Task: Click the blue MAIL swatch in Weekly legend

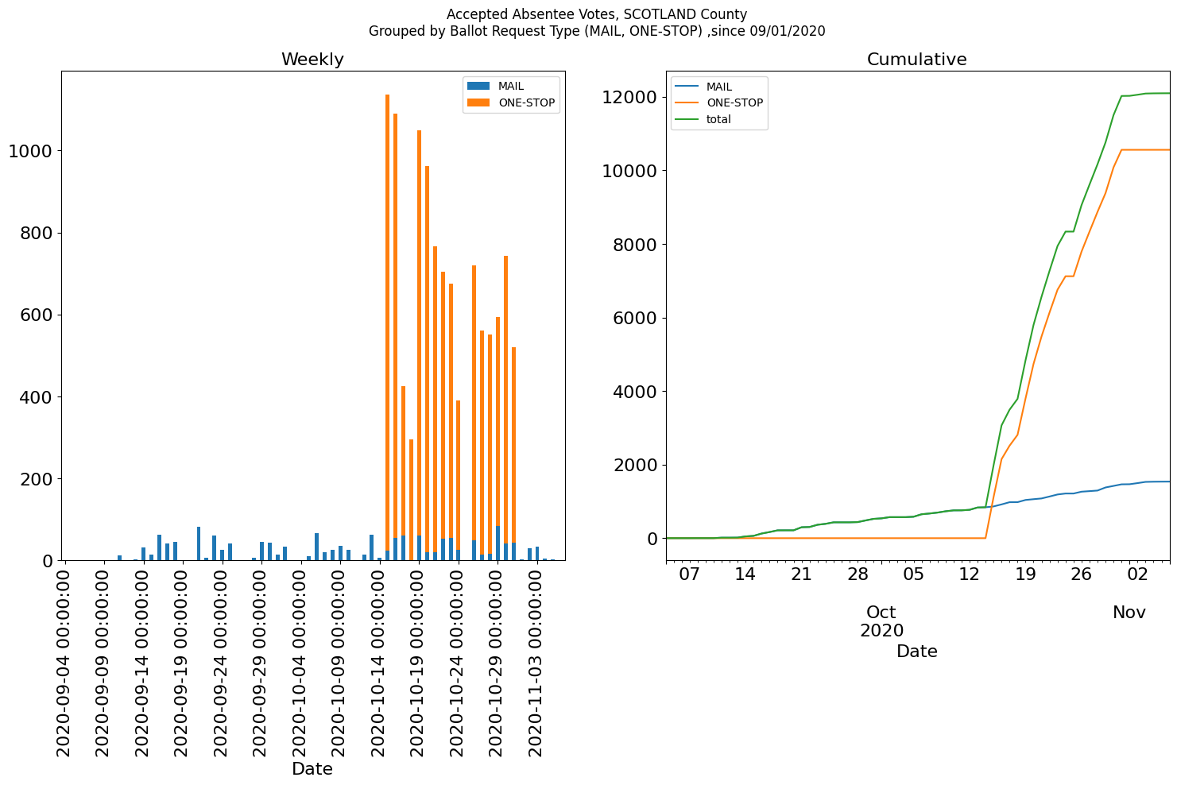Action: (x=479, y=86)
